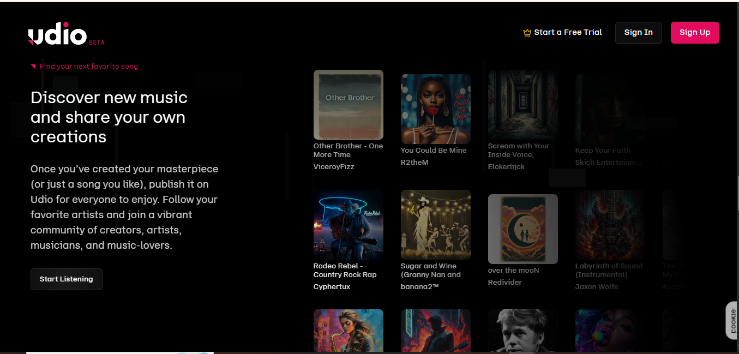Click the pink Sign Up button
The height and width of the screenshot is (354, 739).
[x=695, y=33]
